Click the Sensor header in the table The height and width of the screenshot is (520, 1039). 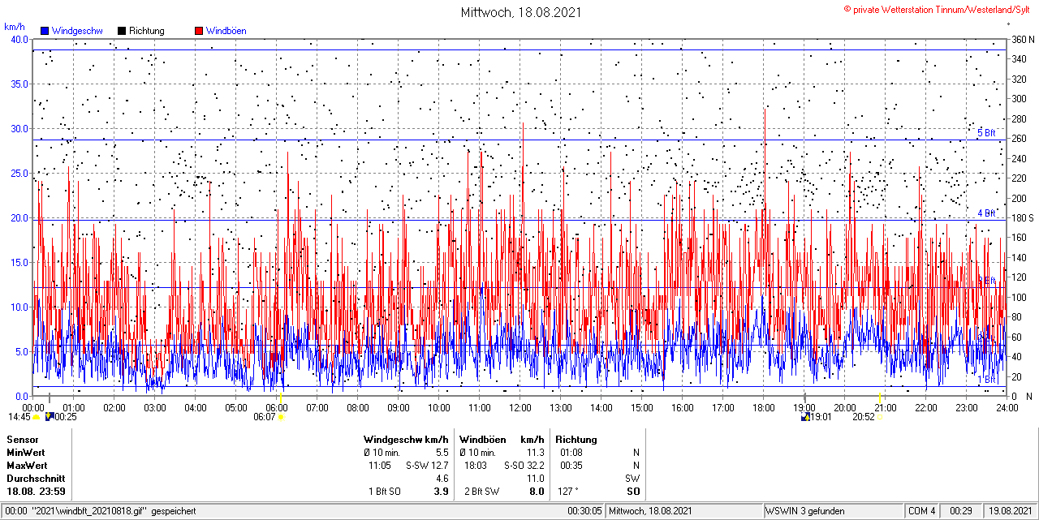23,440
